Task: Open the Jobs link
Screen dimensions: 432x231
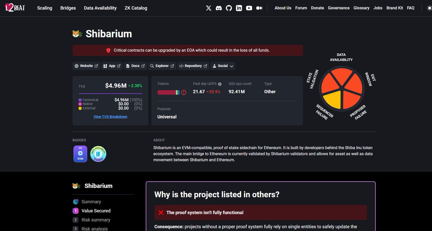Action: point(378,8)
